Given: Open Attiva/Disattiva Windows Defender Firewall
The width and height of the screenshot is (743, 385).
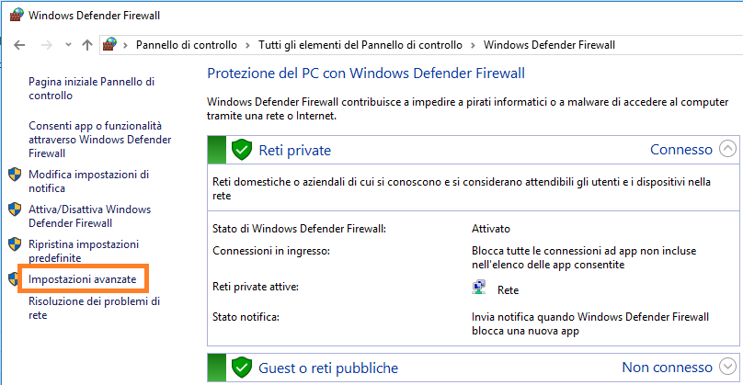Looking at the screenshot, I should pos(89,216).
